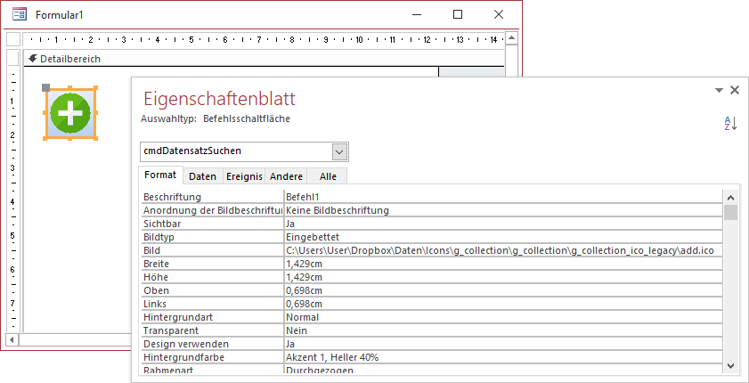Click the Transparent value Nein
Viewport: 749px width, 383px height.
click(x=503, y=330)
